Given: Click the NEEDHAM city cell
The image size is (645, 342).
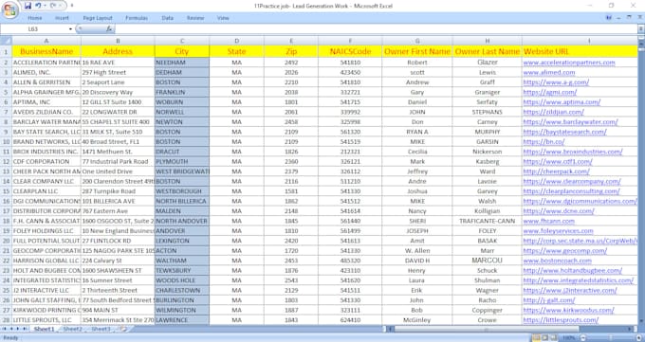Looking at the screenshot, I should click(x=182, y=63).
